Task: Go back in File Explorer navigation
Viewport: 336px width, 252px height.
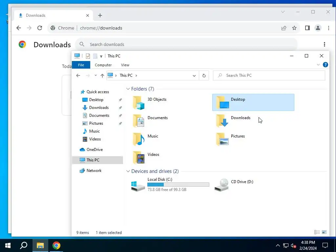Action: point(78,75)
